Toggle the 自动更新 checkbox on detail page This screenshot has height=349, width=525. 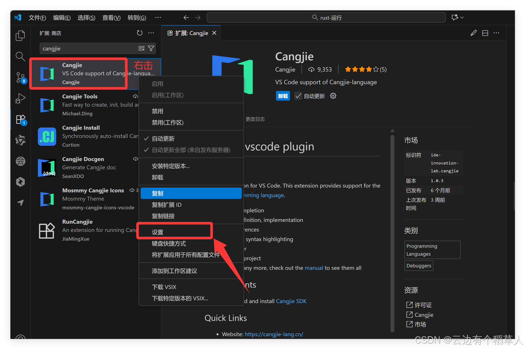[x=298, y=96]
